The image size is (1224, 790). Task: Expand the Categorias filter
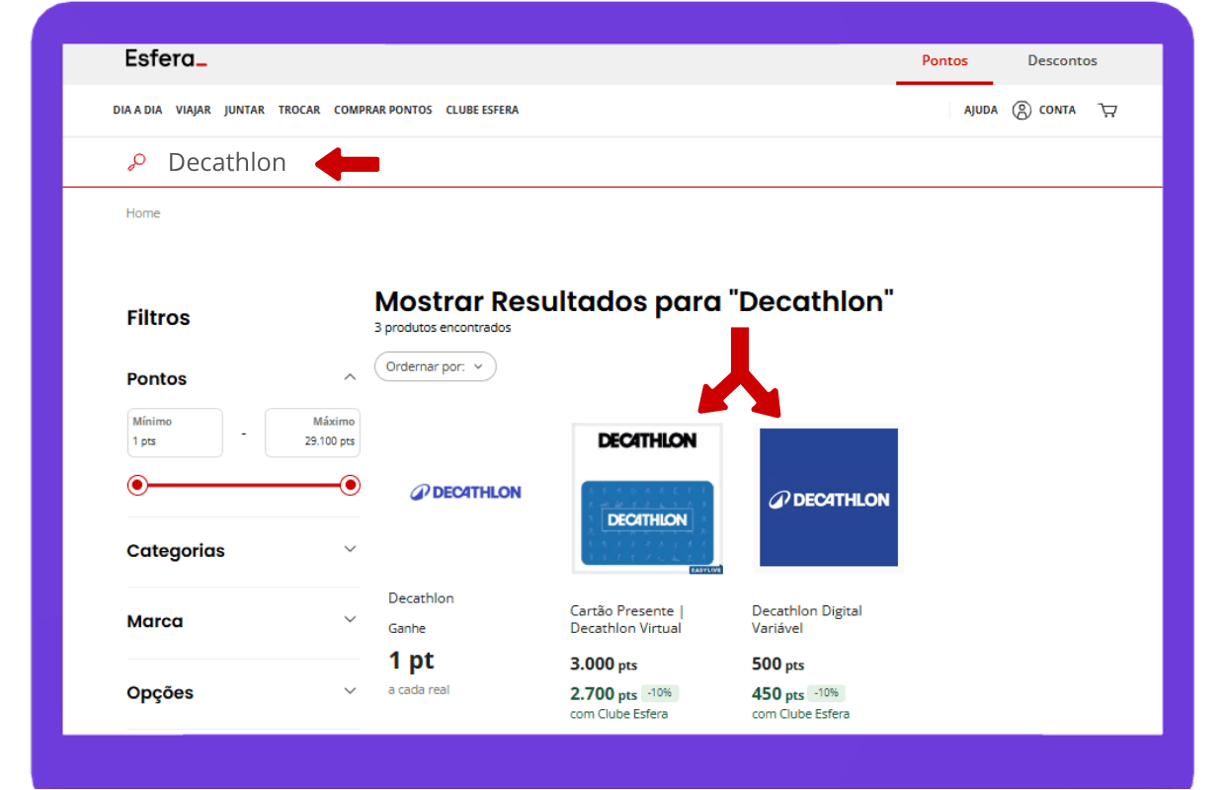tap(349, 550)
